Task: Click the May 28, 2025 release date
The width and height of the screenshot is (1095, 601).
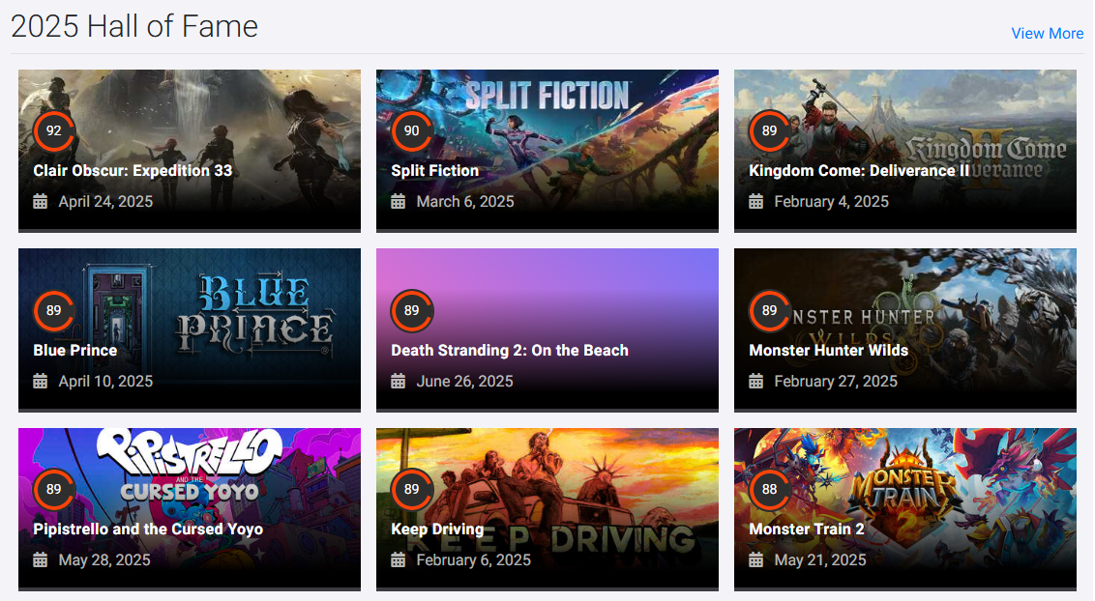Action: (x=104, y=559)
